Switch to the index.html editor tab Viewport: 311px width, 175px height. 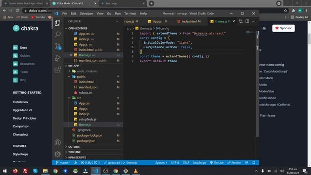click(x=189, y=21)
